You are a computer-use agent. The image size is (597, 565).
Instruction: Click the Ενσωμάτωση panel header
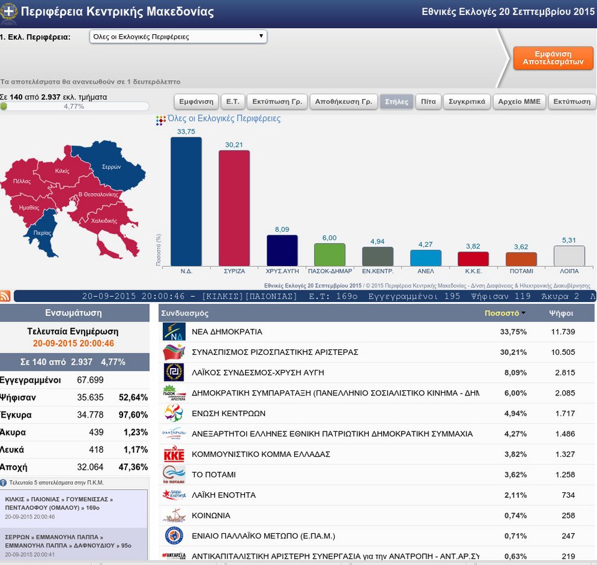tap(74, 313)
